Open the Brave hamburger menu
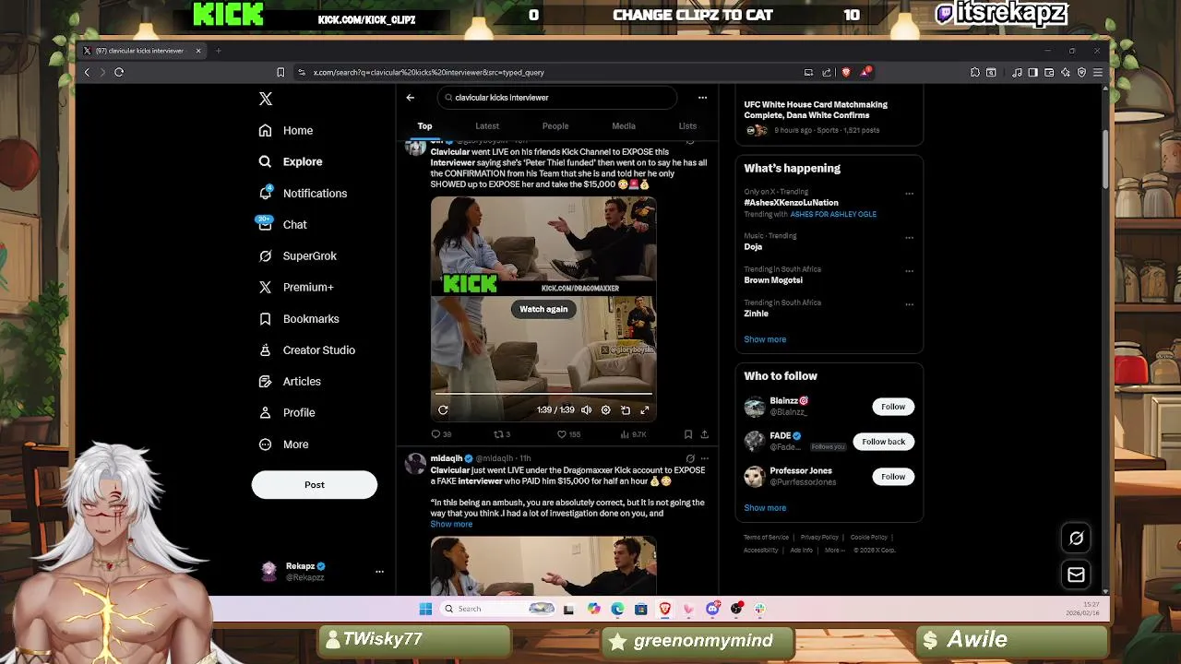 (1098, 72)
